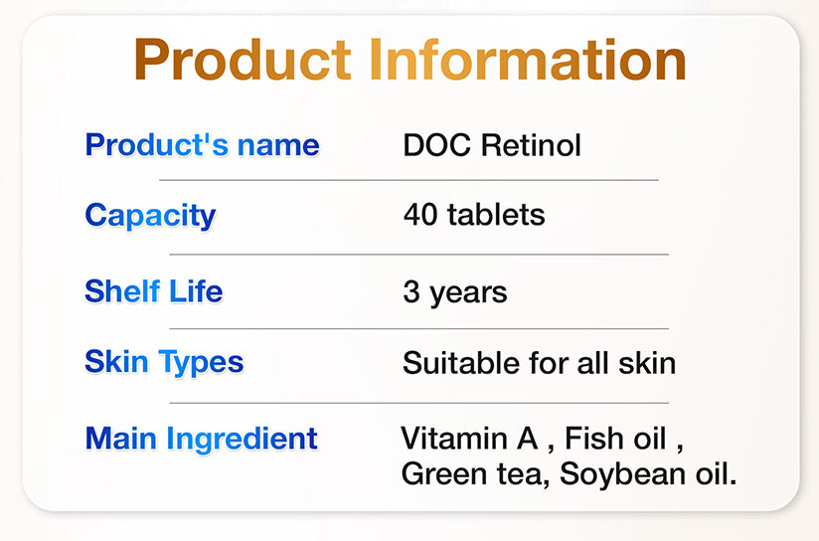
Task: Click the word 'Retinol' in the product name
Action: tap(531, 145)
